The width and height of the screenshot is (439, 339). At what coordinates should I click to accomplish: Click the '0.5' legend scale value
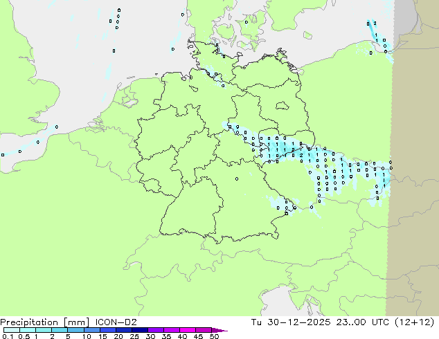(x=24, y=336)
